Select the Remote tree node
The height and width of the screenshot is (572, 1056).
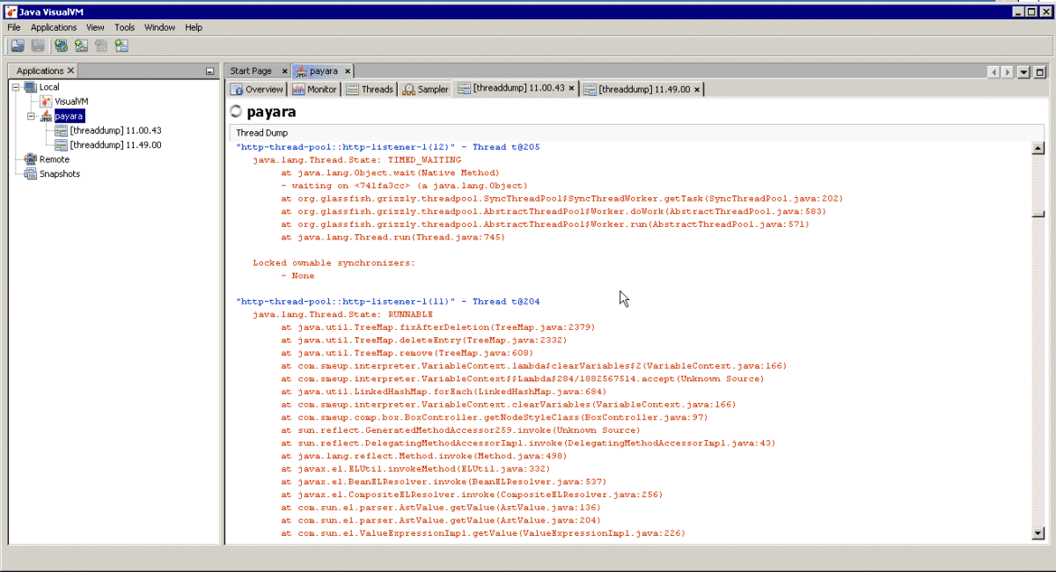pyautogui.click(x=54, y=159)
